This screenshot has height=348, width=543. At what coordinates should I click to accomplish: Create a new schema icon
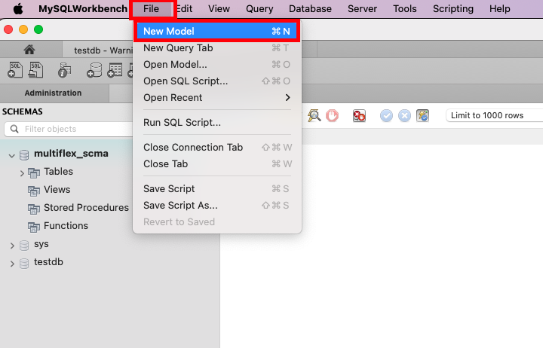click(x=94, y=70)
